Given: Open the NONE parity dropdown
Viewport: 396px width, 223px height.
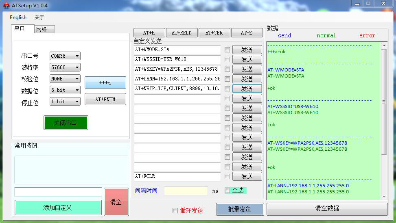Looking at the screenshot, I should [x=65, y=79].
